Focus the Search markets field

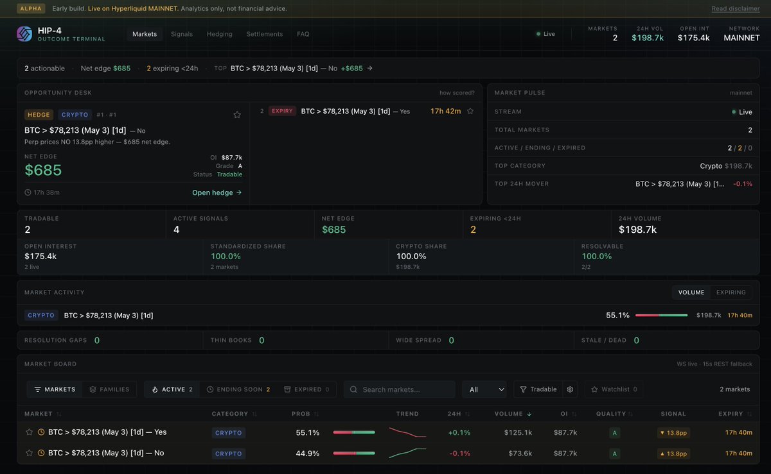point(399,389)
